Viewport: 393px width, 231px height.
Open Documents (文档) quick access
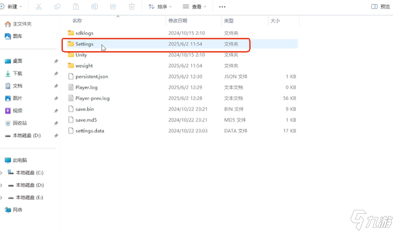(x=14, y=86)
